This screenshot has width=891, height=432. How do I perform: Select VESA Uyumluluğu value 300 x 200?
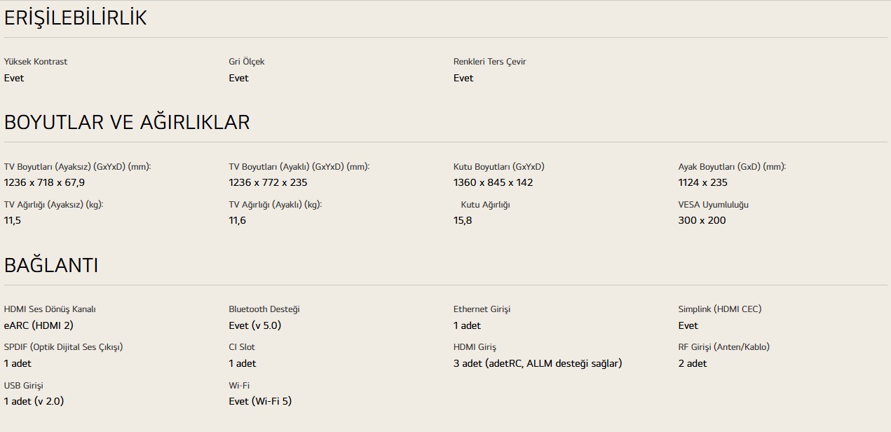pos(702,220)
